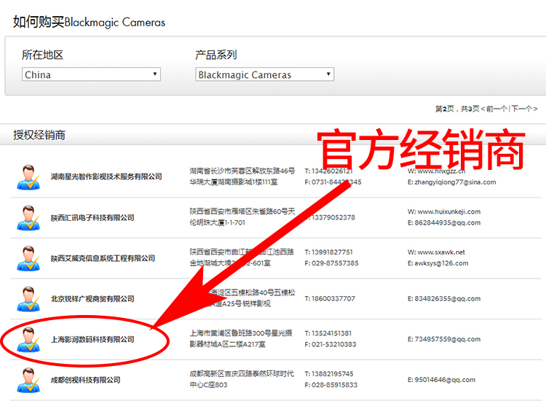Viewport: 546px width, 404px height.
Task: Click phone number T: 13882195745
Action: coord(329,373)
